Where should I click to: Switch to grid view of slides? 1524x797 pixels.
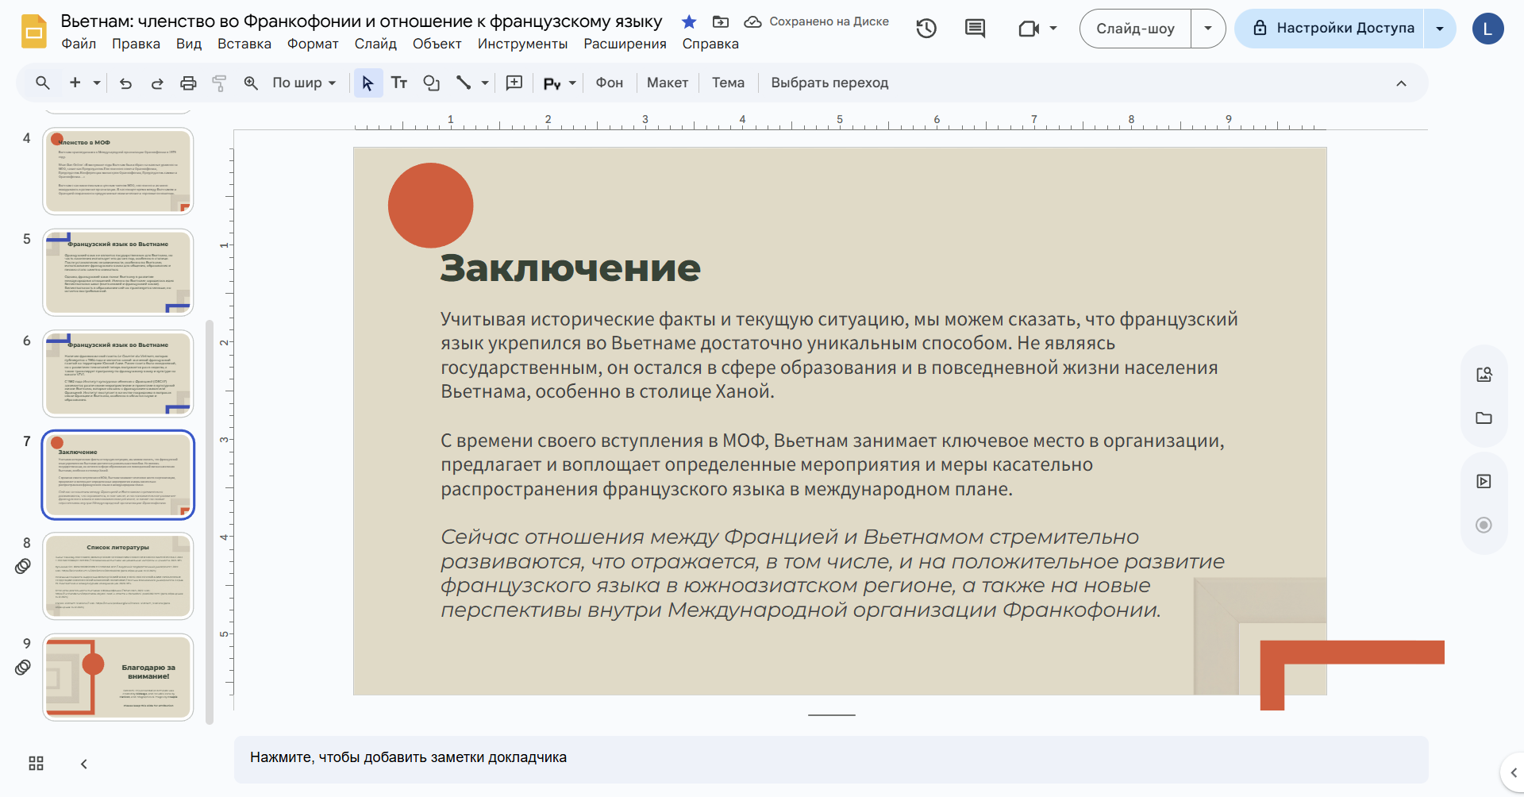click(x=35, y=763)
